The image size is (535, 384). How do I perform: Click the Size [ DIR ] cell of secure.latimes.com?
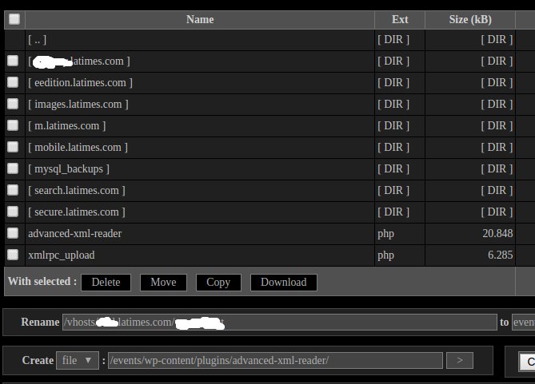pos(497,212)
